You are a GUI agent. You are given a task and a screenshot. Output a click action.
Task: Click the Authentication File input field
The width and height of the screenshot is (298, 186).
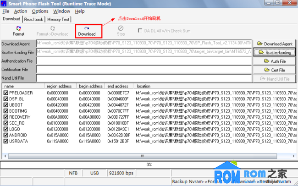tap(144, 61)
